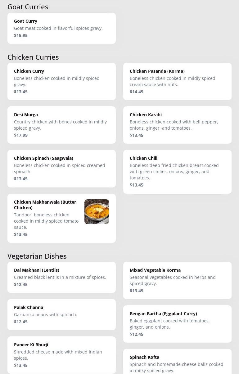Open the Spinach Kofta dish card
Viewport: 239px width, 374px height.
pyautogui.click(x=177, y=362)
